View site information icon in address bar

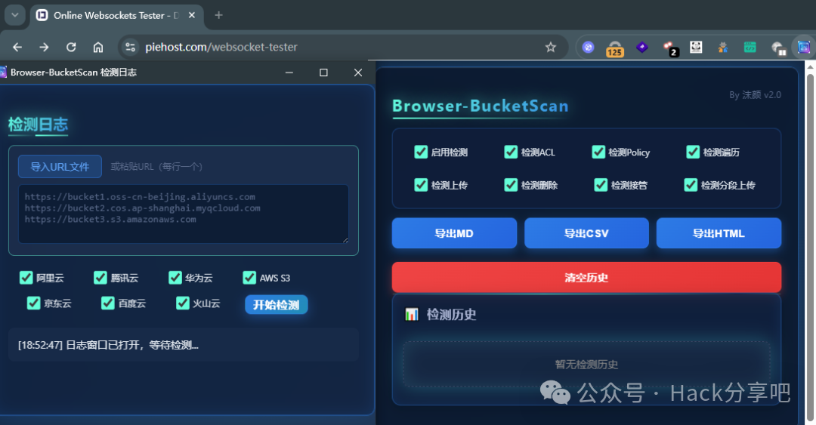click(130, 48)
